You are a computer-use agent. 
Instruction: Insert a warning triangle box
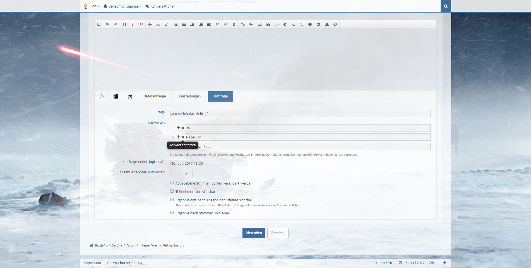pos(327,24)
